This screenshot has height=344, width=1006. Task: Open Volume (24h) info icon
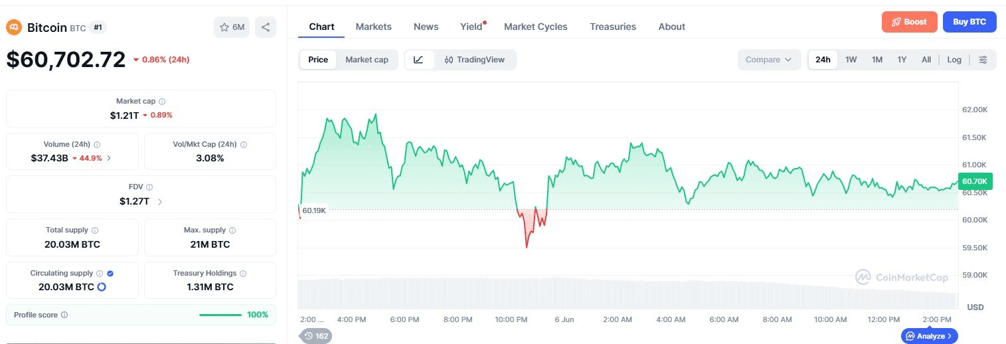97,144
